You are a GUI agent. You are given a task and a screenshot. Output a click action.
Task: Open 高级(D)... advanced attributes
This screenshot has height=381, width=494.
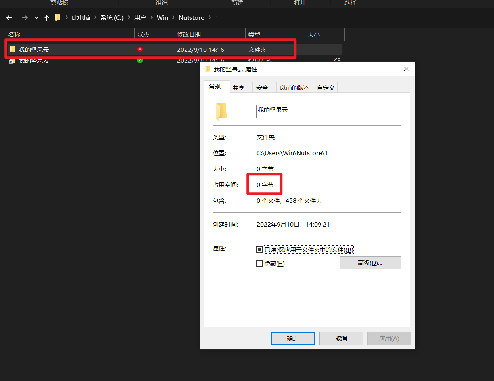370,263
